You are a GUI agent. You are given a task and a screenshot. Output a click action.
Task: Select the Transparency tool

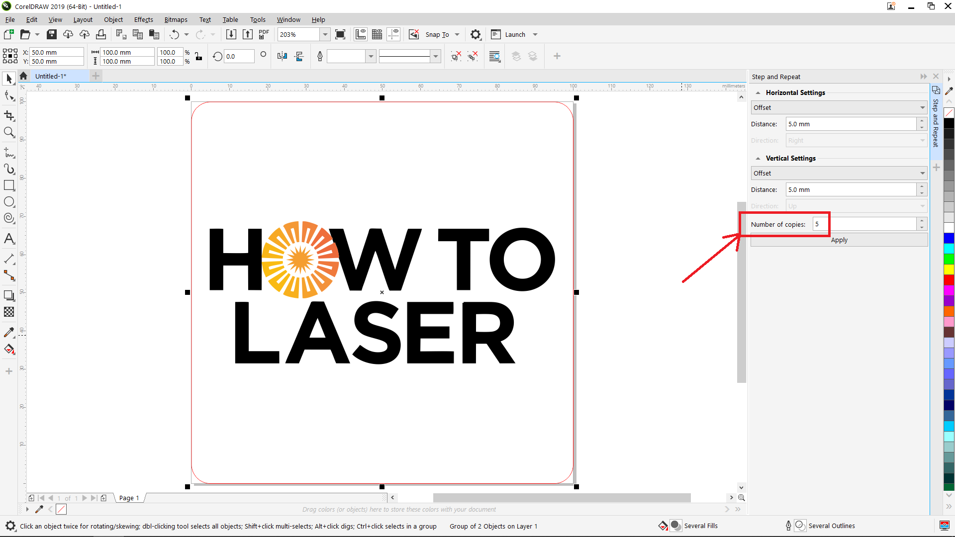pos(9,312)
